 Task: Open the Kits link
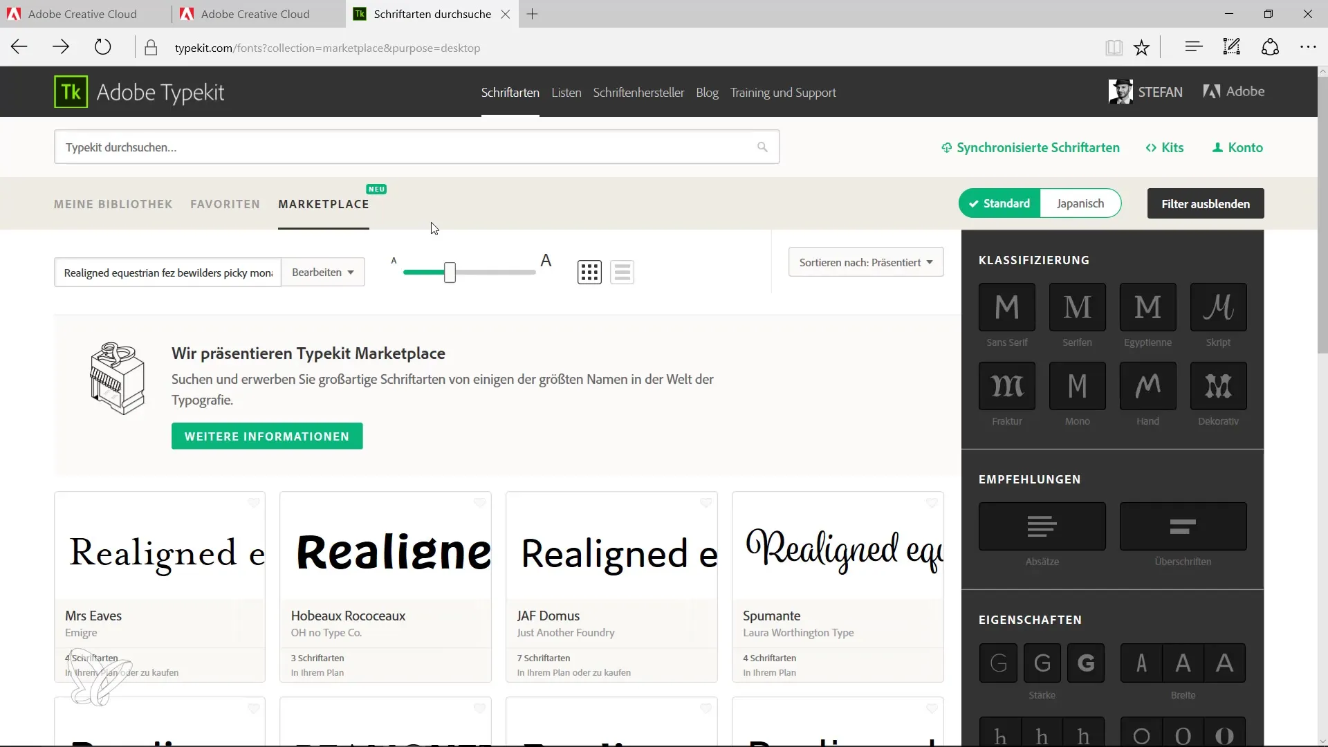[x=1165, y=147]
